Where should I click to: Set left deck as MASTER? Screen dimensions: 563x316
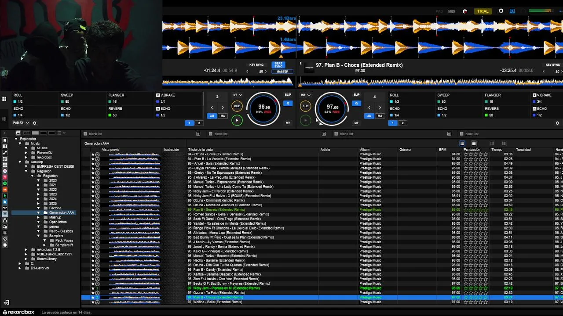(x=282, y=72)
